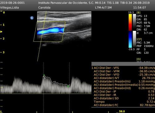Click the FRP 1500Hz setting
The height and width of the screenshot is (113, 155).
tap(145, 46)
